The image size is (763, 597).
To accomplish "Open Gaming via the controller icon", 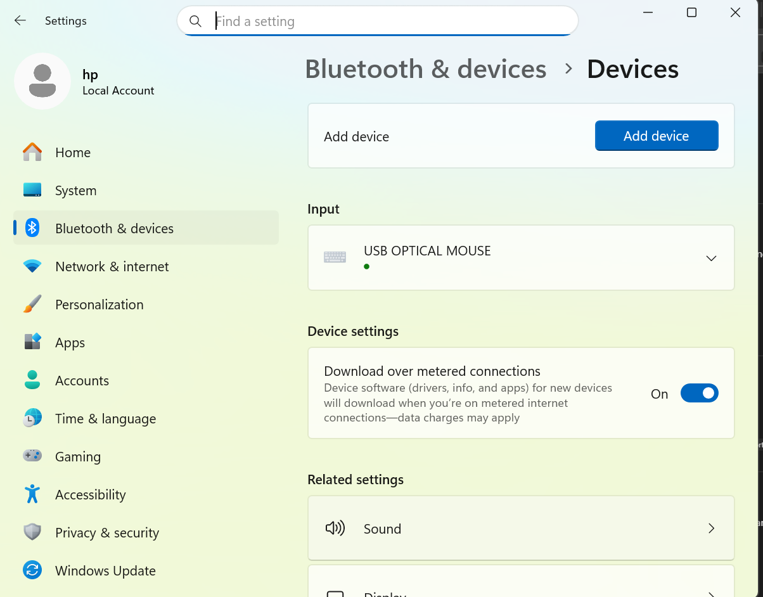I will 32,456.
